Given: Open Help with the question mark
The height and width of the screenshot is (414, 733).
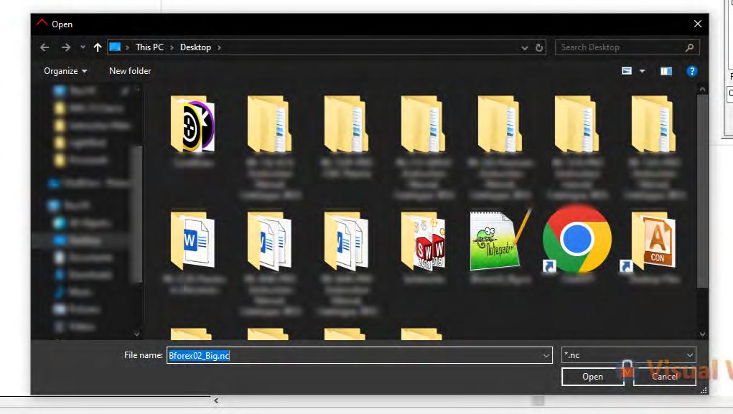Looking at the screenshot, I should click(x=691, y=71).
